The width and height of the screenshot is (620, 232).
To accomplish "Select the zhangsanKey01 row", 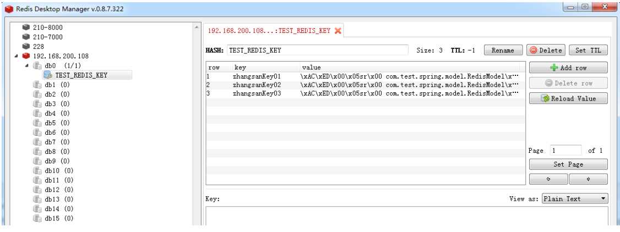I will click(366, 75).
